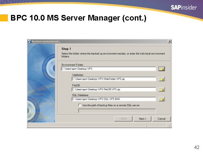Viewport: 203px width, 152px height.
Task: Click the Environment Folder label
Action: (72, 65)
